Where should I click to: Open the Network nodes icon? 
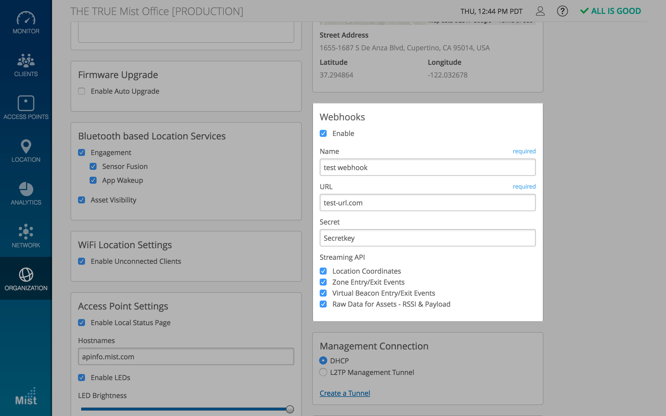coord(26,231)
